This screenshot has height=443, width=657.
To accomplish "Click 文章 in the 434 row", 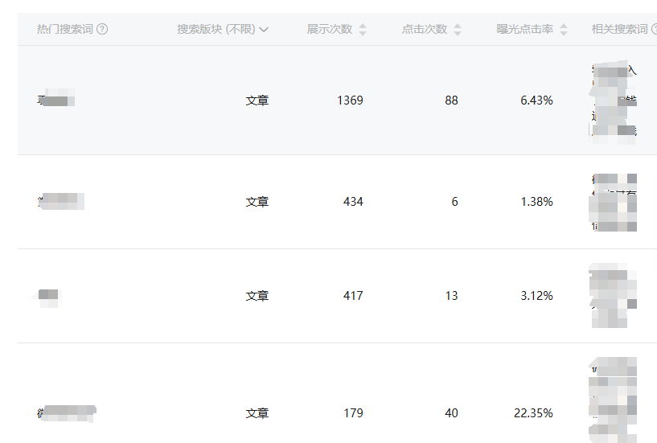I will pos(257,202).
